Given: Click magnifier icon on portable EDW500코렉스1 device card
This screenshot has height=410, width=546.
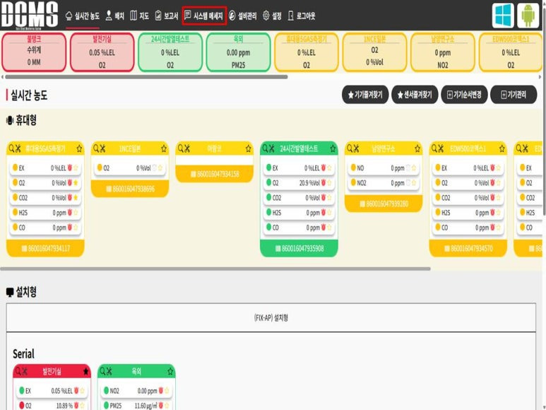Looking at the screenshot, I should tap(434, 148).
